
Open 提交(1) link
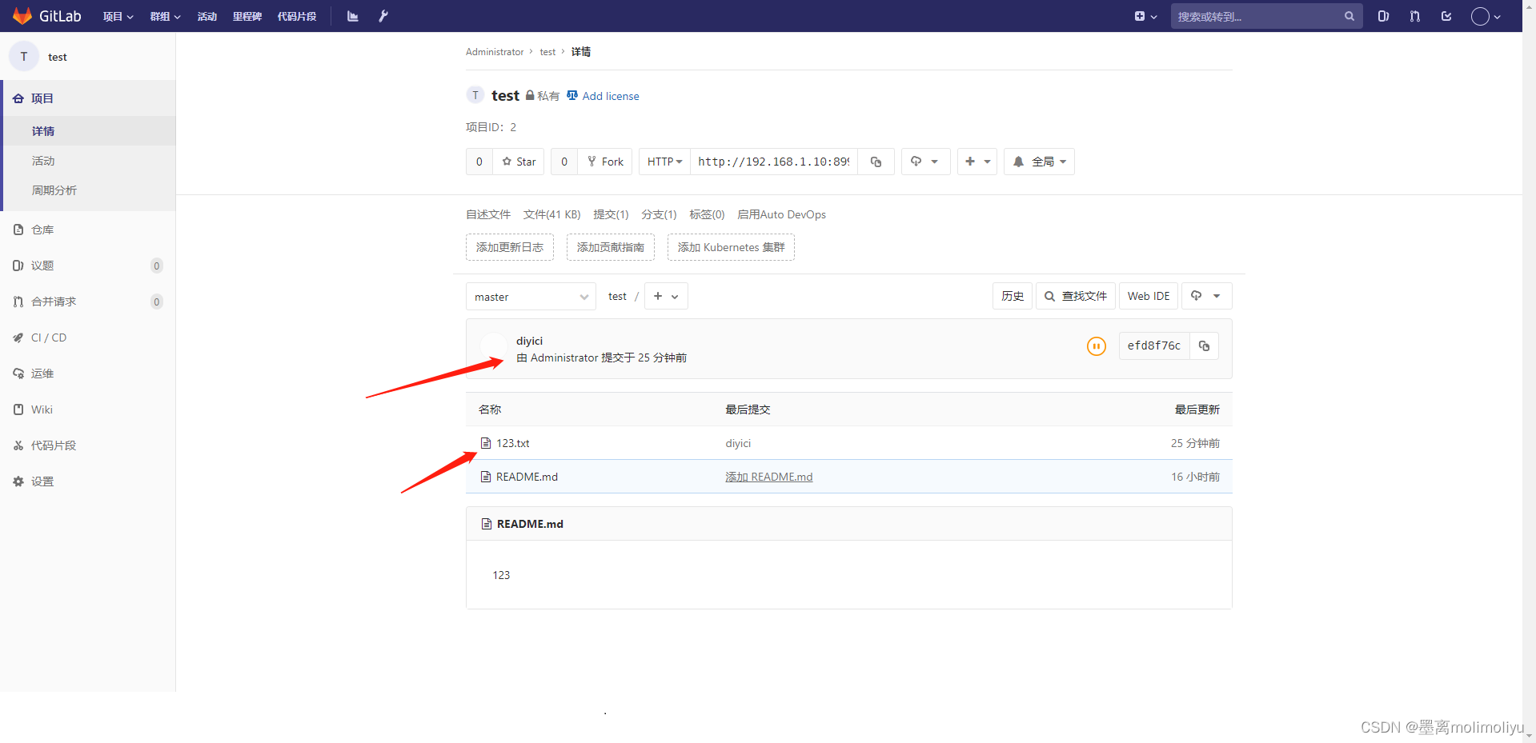611,214
